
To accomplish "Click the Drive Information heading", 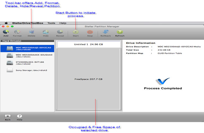I will coord(140,43).
